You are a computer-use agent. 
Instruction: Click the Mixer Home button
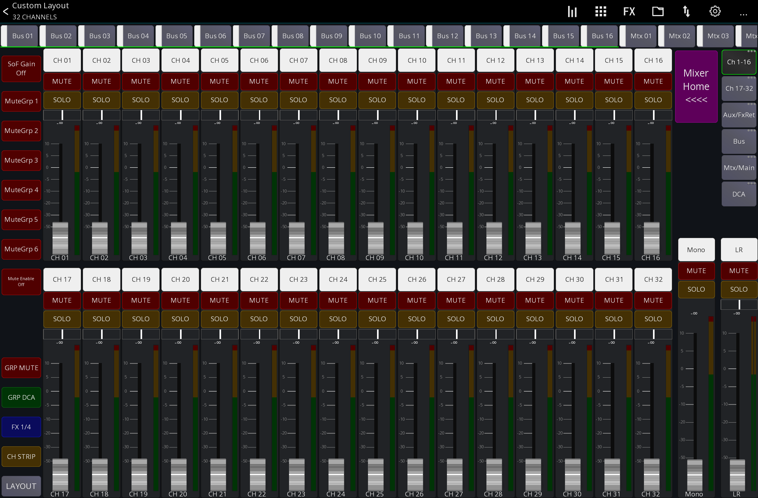click(696, 86)
